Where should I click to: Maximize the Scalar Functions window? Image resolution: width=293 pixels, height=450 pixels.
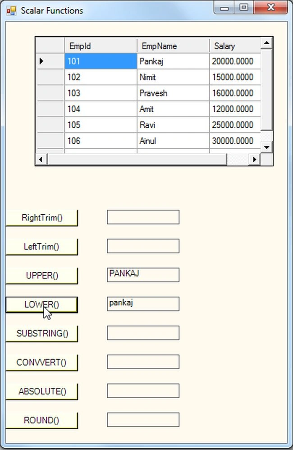pyautogui.click(x=244, y=8)
